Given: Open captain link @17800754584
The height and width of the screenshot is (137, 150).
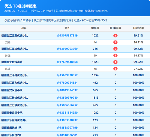Looking at the screenshot, I should [x=67, y=83].
